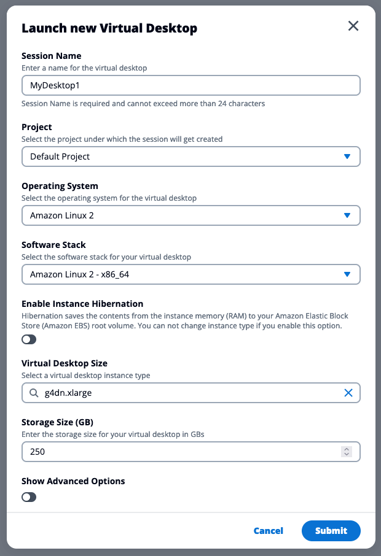
Task: Click the blue arrow in Project selector
Action: 347,156
